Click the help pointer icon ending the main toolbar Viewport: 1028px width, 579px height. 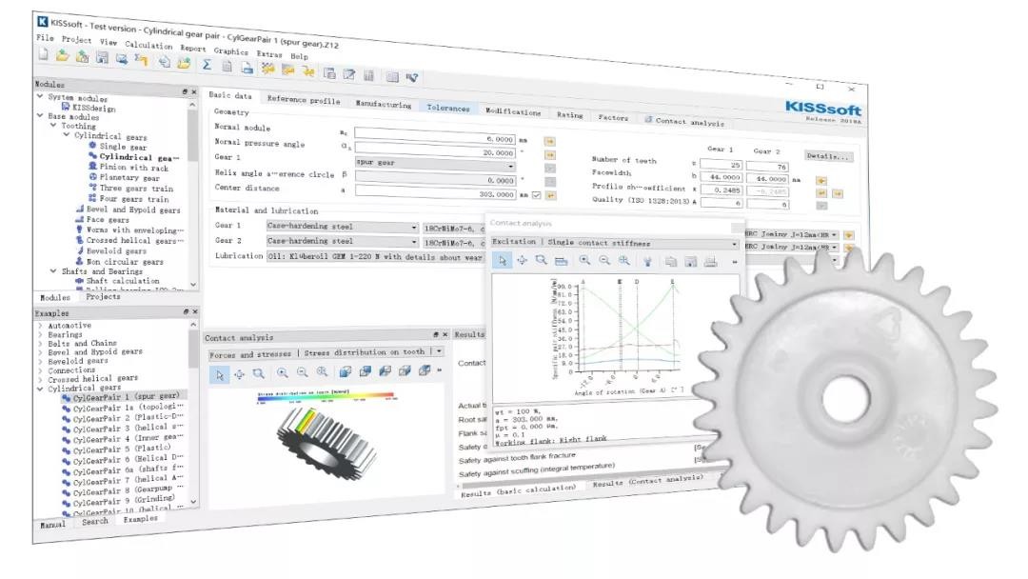(x=412, y=77)
